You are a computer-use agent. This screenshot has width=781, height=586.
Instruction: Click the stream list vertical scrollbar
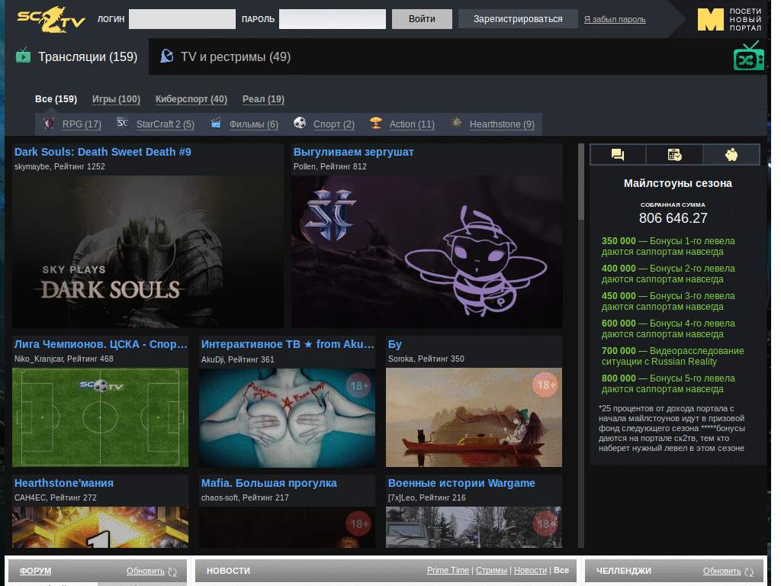(580, 346)
